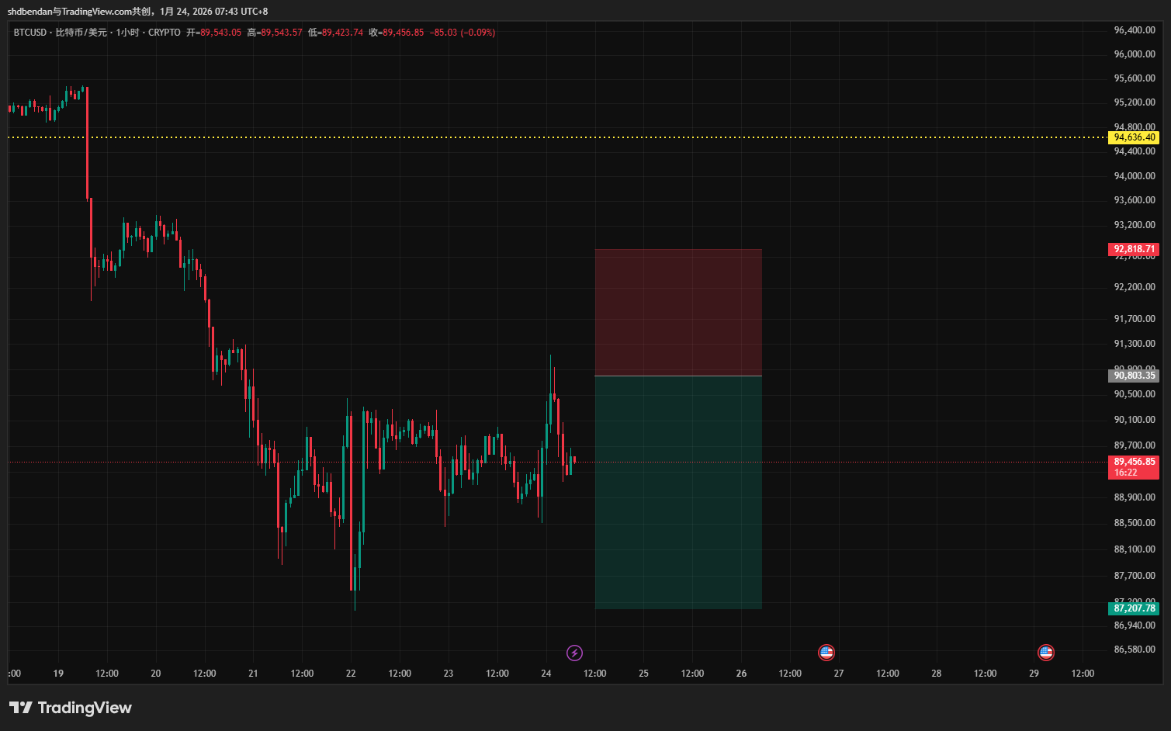Click the TradingView logo at bottom left

(x=71, y=708)
